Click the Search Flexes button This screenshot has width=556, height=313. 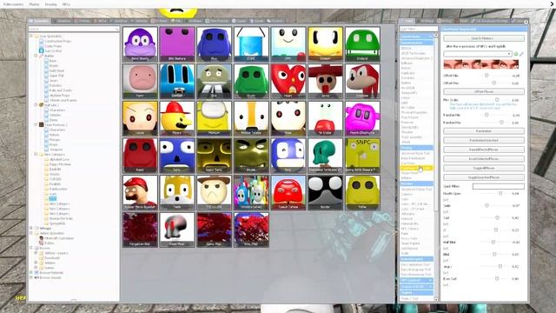pyautogui.click(x=484, y=38)
